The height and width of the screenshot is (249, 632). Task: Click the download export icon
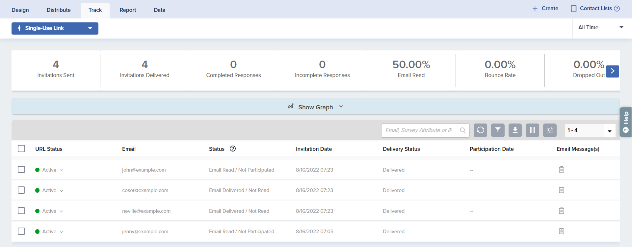click(515, 130)
